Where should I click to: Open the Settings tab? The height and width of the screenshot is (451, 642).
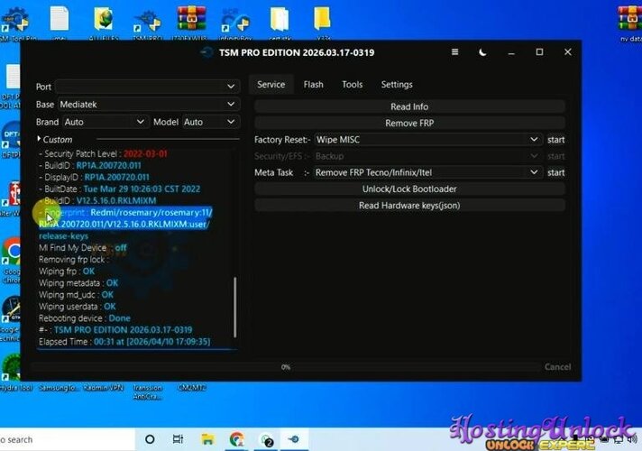(396, 85)
